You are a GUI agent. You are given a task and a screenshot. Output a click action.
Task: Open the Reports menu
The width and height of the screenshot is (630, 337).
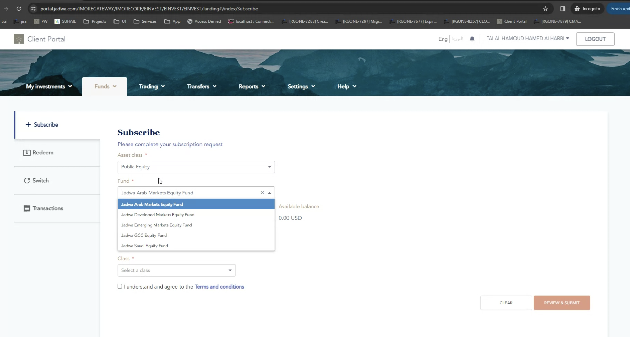pos(252,86)
